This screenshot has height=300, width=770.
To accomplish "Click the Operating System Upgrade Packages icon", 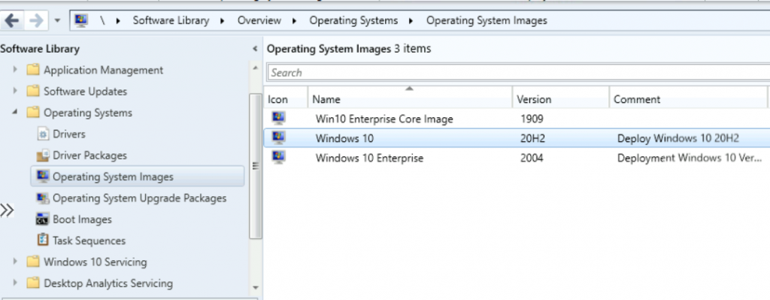I will tap(43, 198).
